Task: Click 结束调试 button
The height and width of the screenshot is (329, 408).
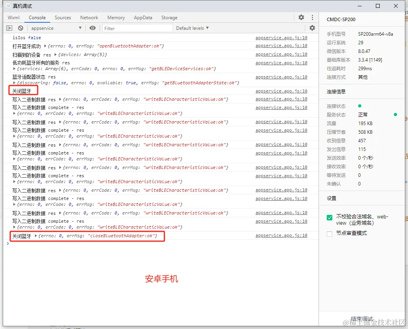Action: click(362, 319)
